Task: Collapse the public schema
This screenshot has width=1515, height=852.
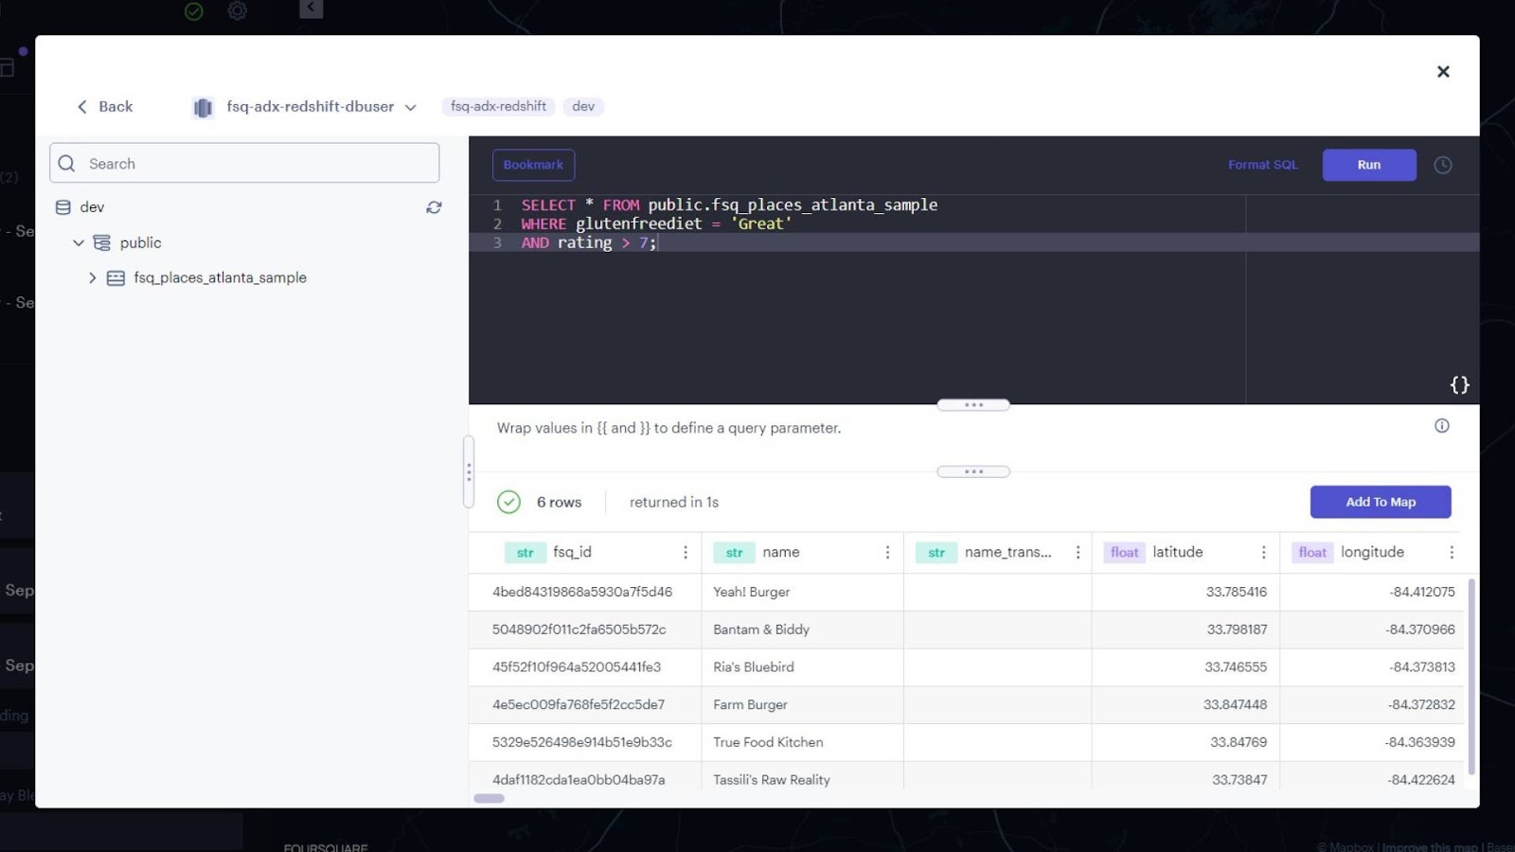Action: (x=79, y=243)
